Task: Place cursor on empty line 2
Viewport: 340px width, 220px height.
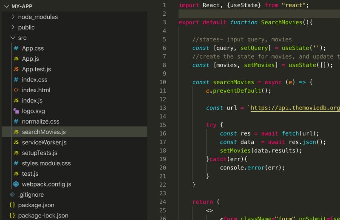Action: pyautogui.click(x=259, y=14)
